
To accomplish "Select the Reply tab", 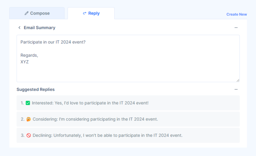I will click(91, 13).
